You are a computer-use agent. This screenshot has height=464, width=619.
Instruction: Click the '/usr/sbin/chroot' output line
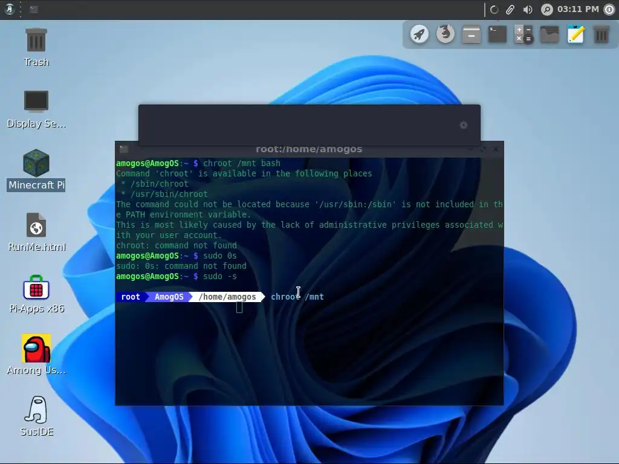click(164, 194)
